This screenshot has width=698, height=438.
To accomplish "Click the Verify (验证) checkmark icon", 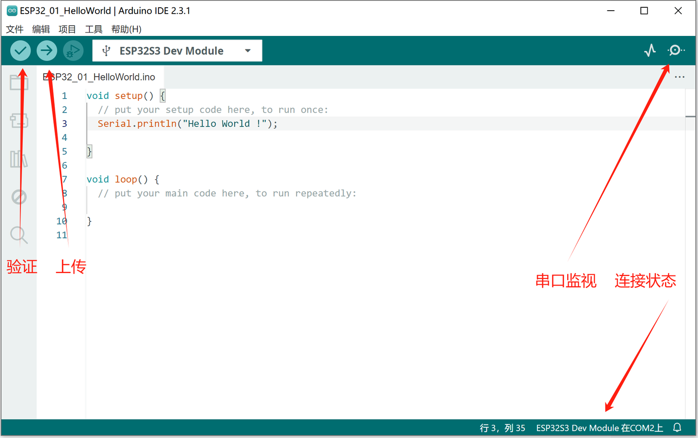I will coord(20,50).
